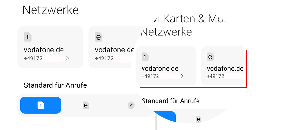Click vodafone.de on the magnified eSIM card

point(225,69)
